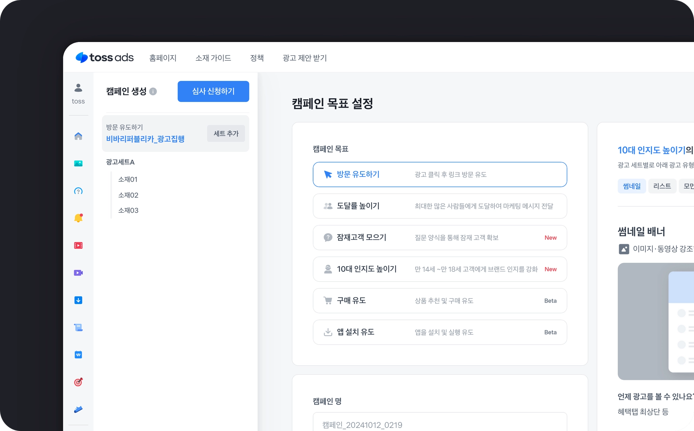
Task: Select 앱 설치 유도 goal option
Action: [440, 332]
